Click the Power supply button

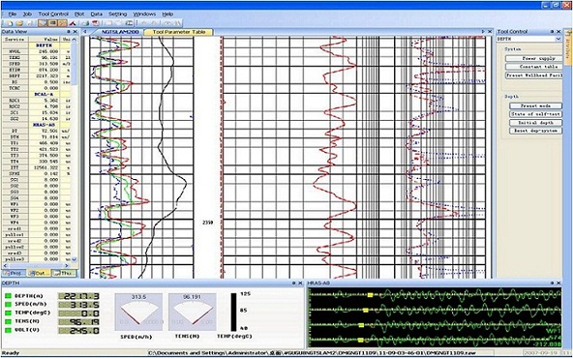pyautogui.click(x=533, y=58)
